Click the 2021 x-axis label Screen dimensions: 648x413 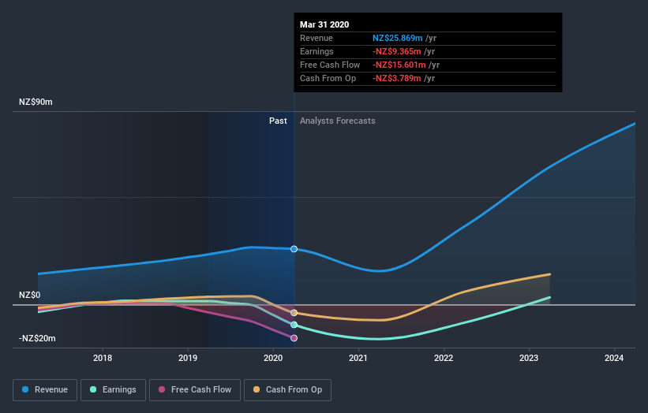[x=358, y=358]
